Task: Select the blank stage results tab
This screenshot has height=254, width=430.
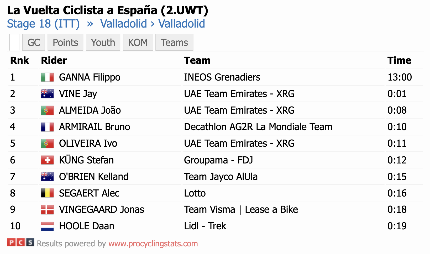Action: (x=15, y=43)
